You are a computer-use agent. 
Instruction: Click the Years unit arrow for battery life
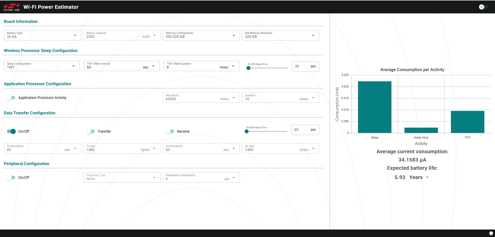click(x=427, y=177)
